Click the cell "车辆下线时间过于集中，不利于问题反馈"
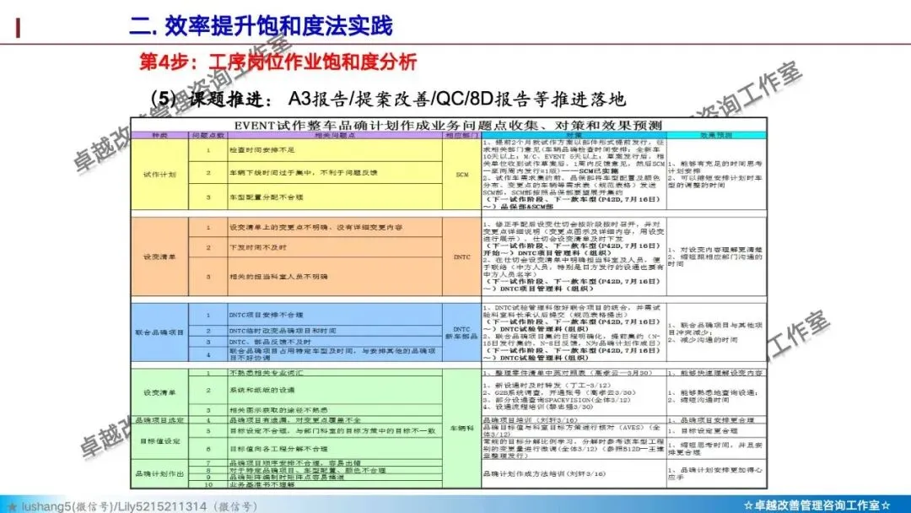This screenshot has height=513, width=911. (335, 173)
